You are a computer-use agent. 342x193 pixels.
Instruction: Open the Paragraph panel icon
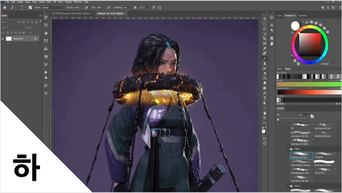click(272, 30)
